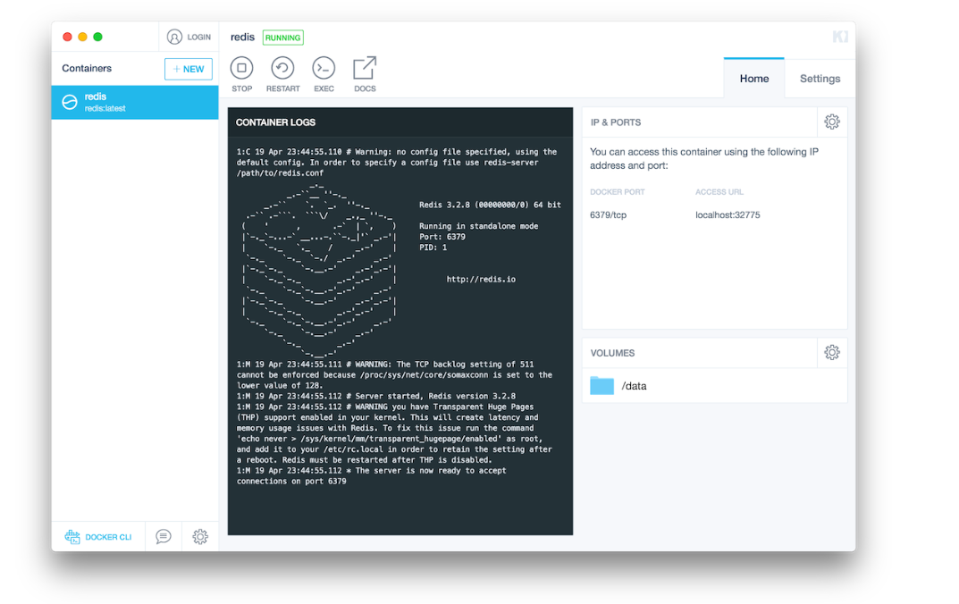959x604 pixels.
Task: Click the 6379/tcp docker port value
Action: pyautogui.click(x=608, y=215)
